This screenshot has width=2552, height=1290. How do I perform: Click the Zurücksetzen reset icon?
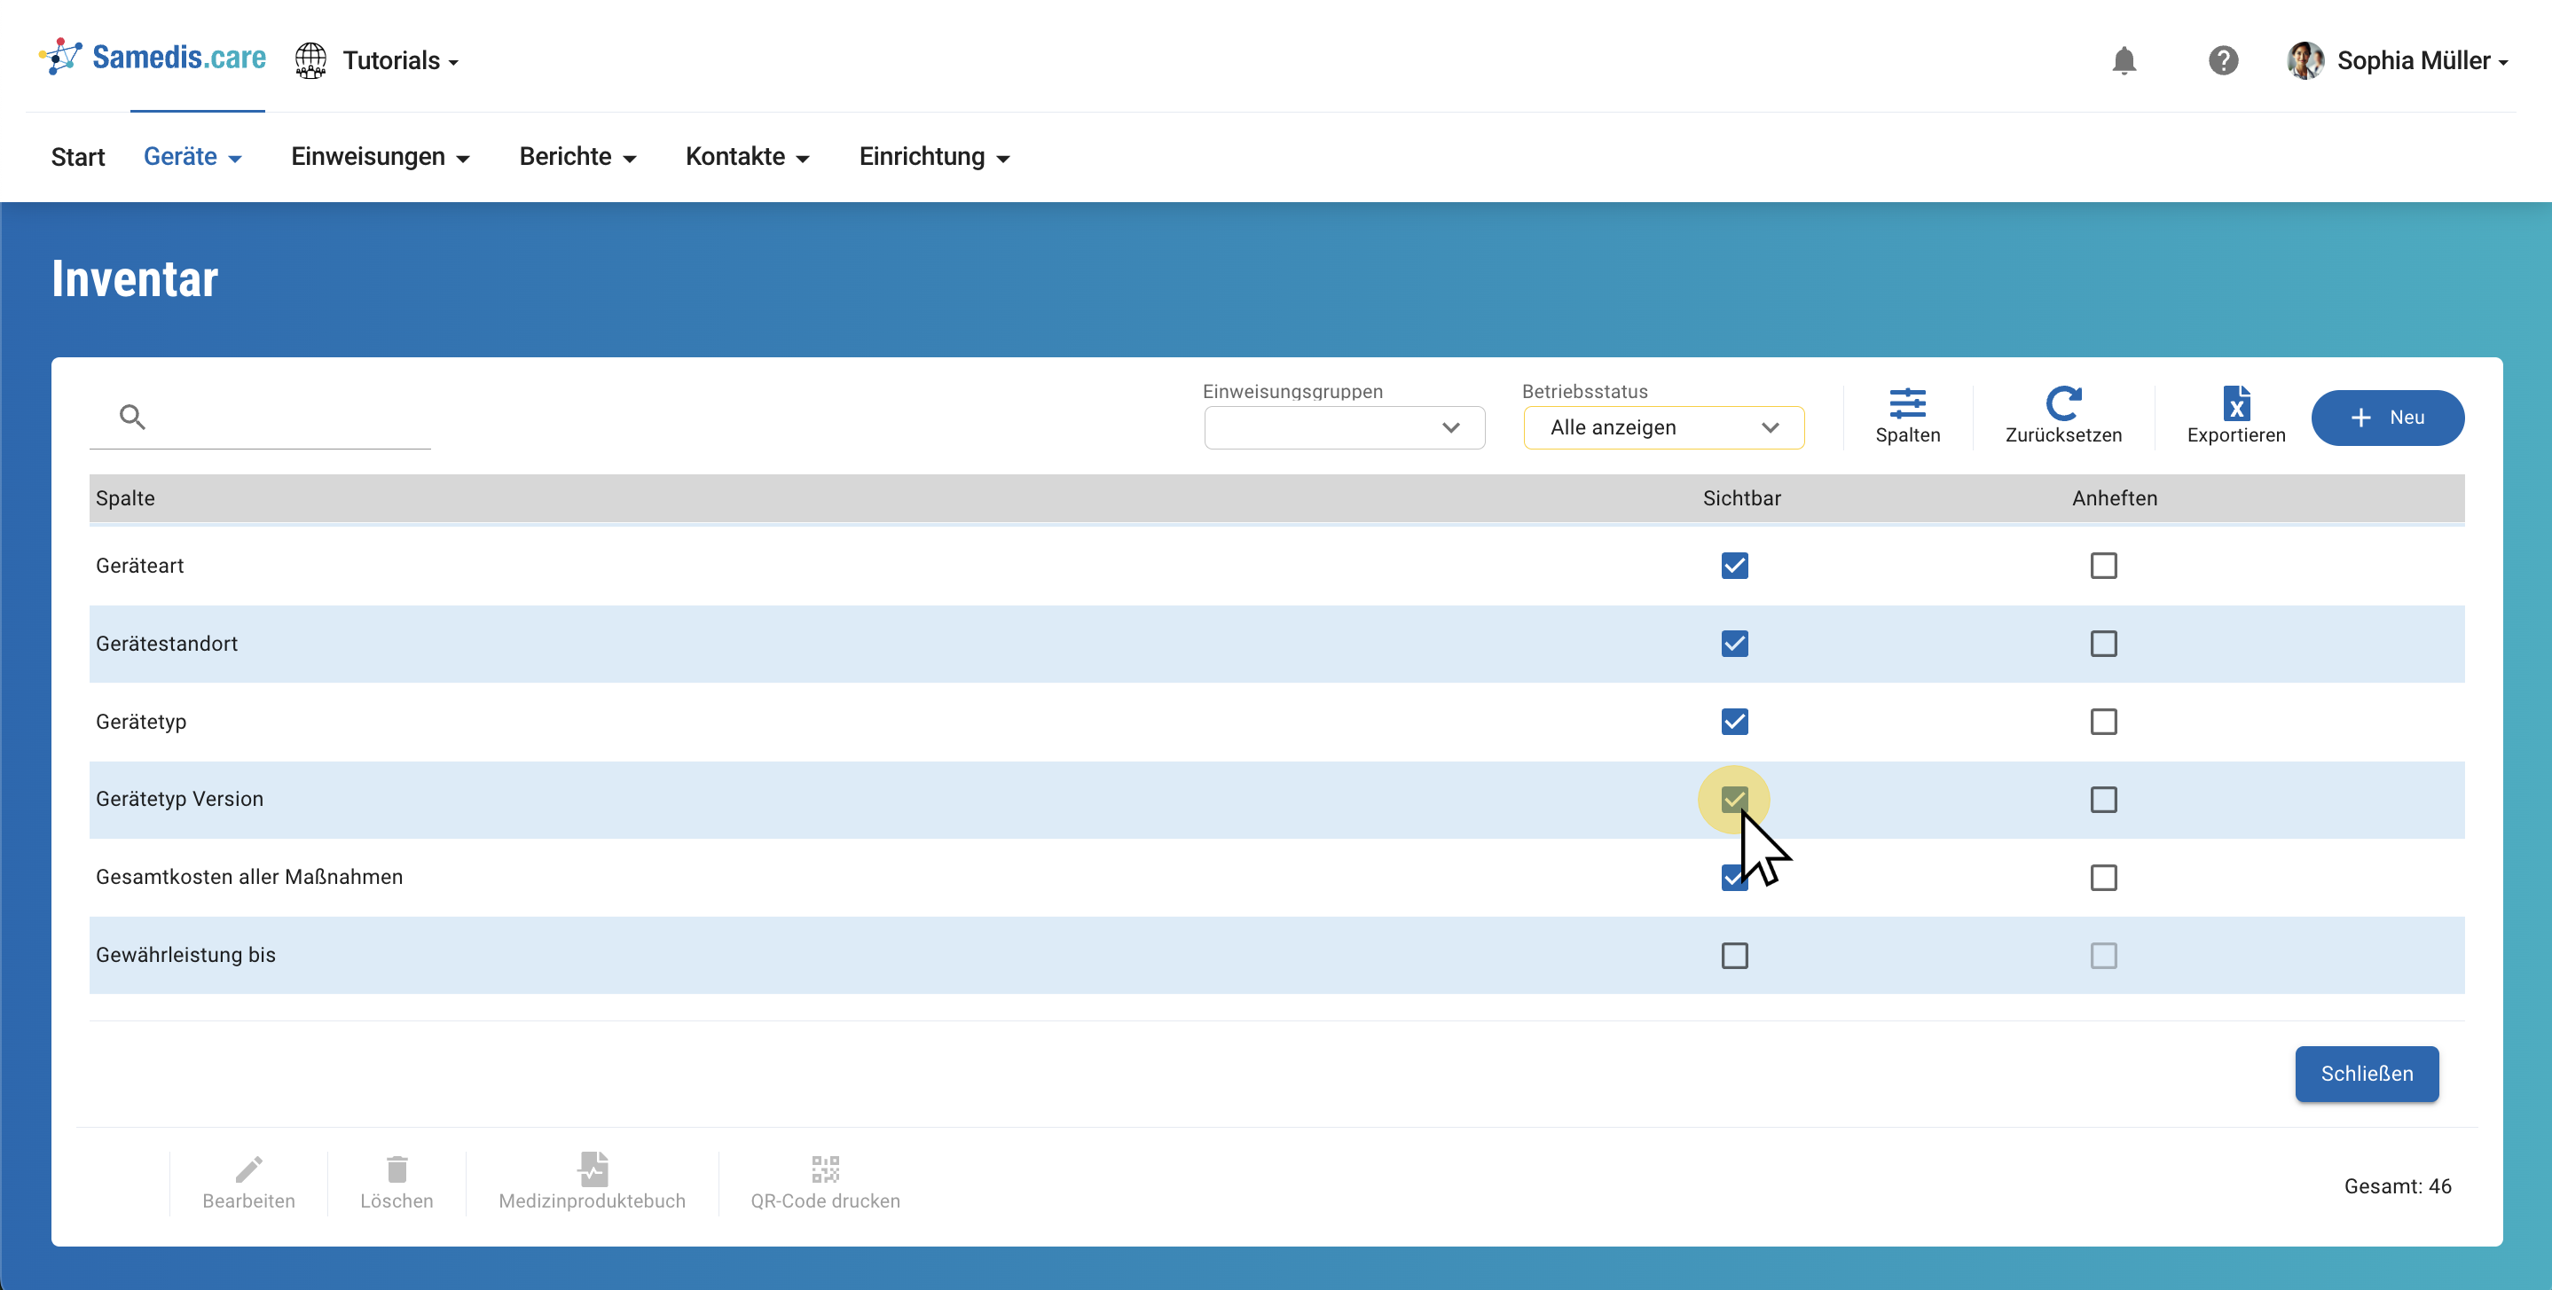coord(2062,404)
